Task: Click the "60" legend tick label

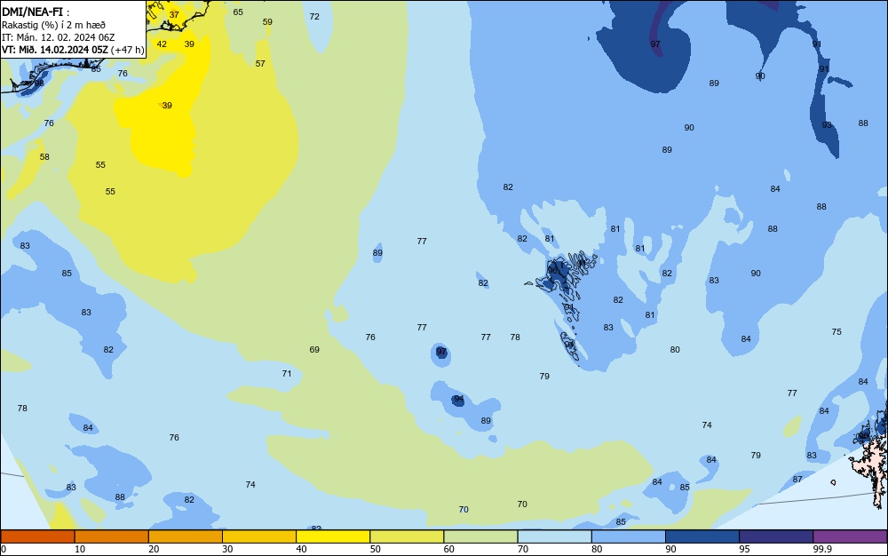Action: click(x=449, y=549)
